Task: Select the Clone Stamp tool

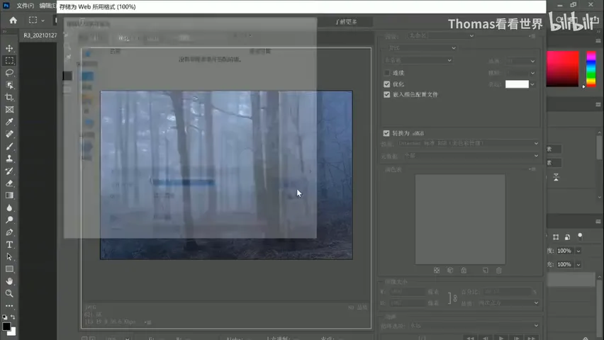Action: click(9, 159)
